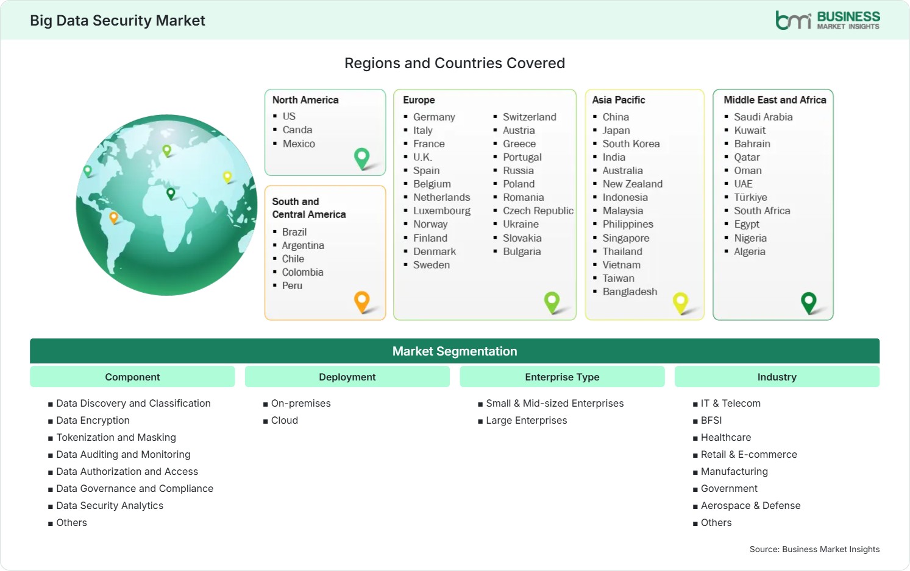Click the green map pin in North America card
The height and width of the screenshot is (571, 910).
[362, 159]
